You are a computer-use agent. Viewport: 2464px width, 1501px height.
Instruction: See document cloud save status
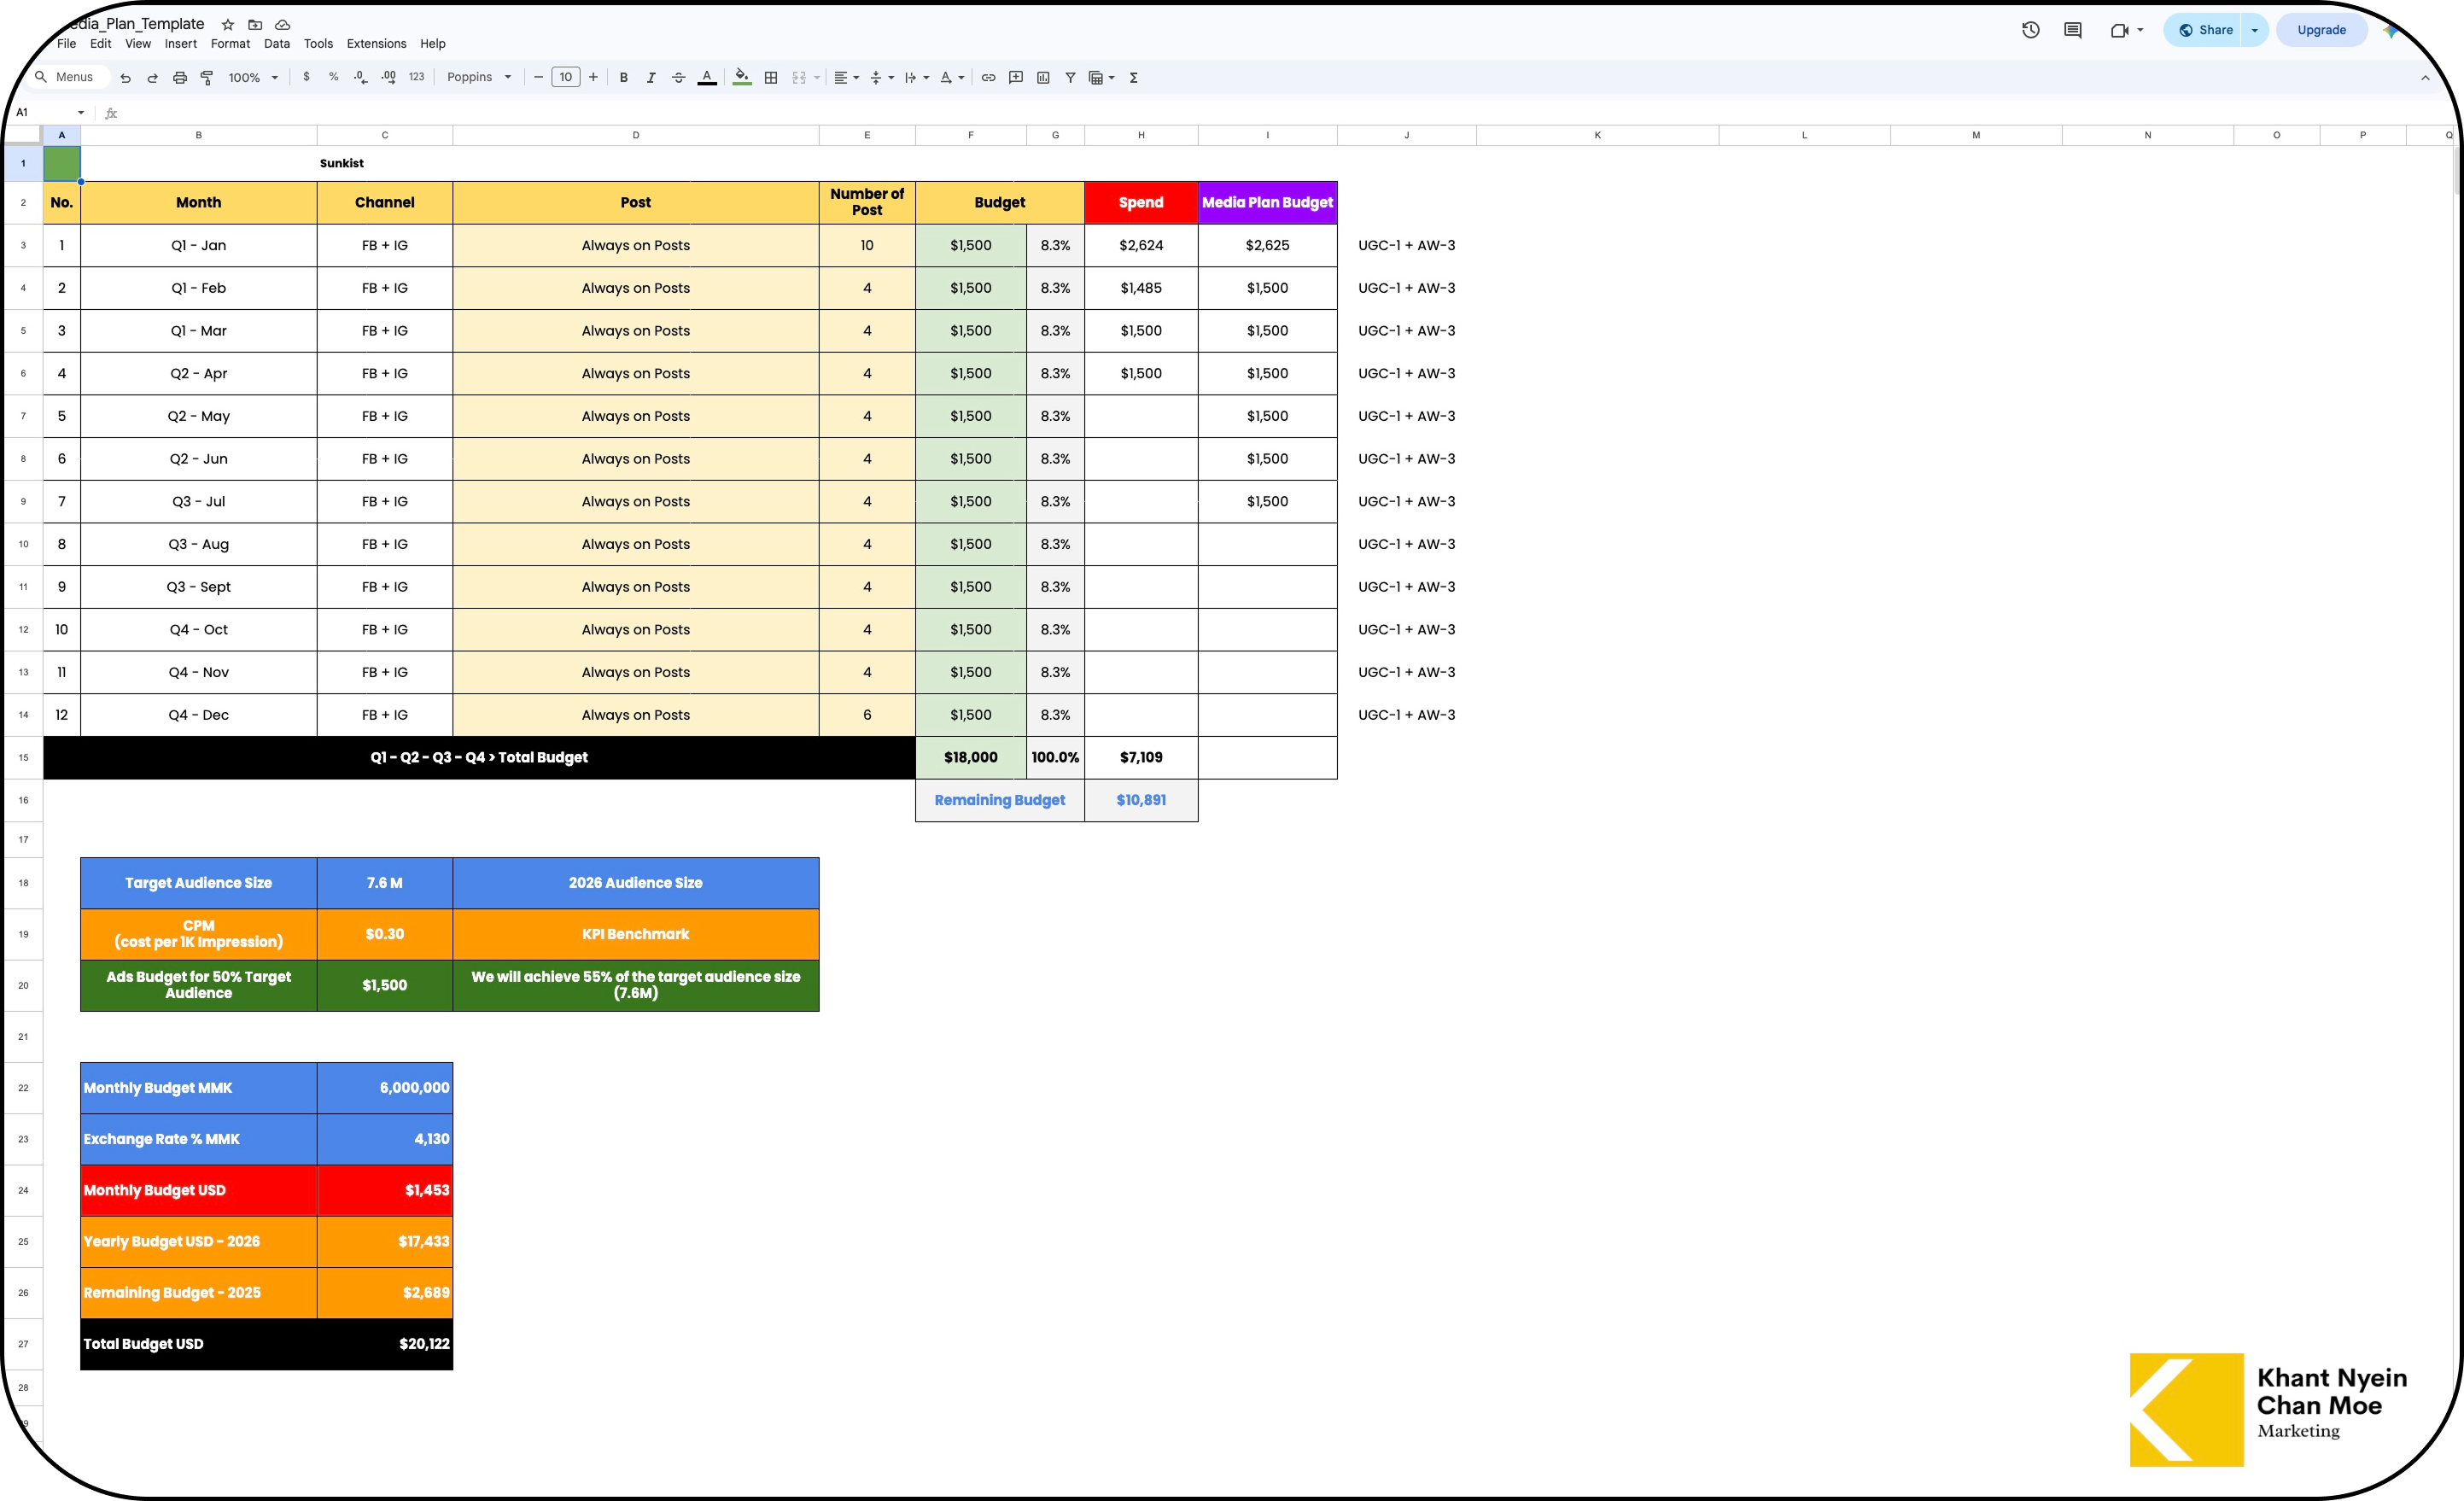pos(283,24)
